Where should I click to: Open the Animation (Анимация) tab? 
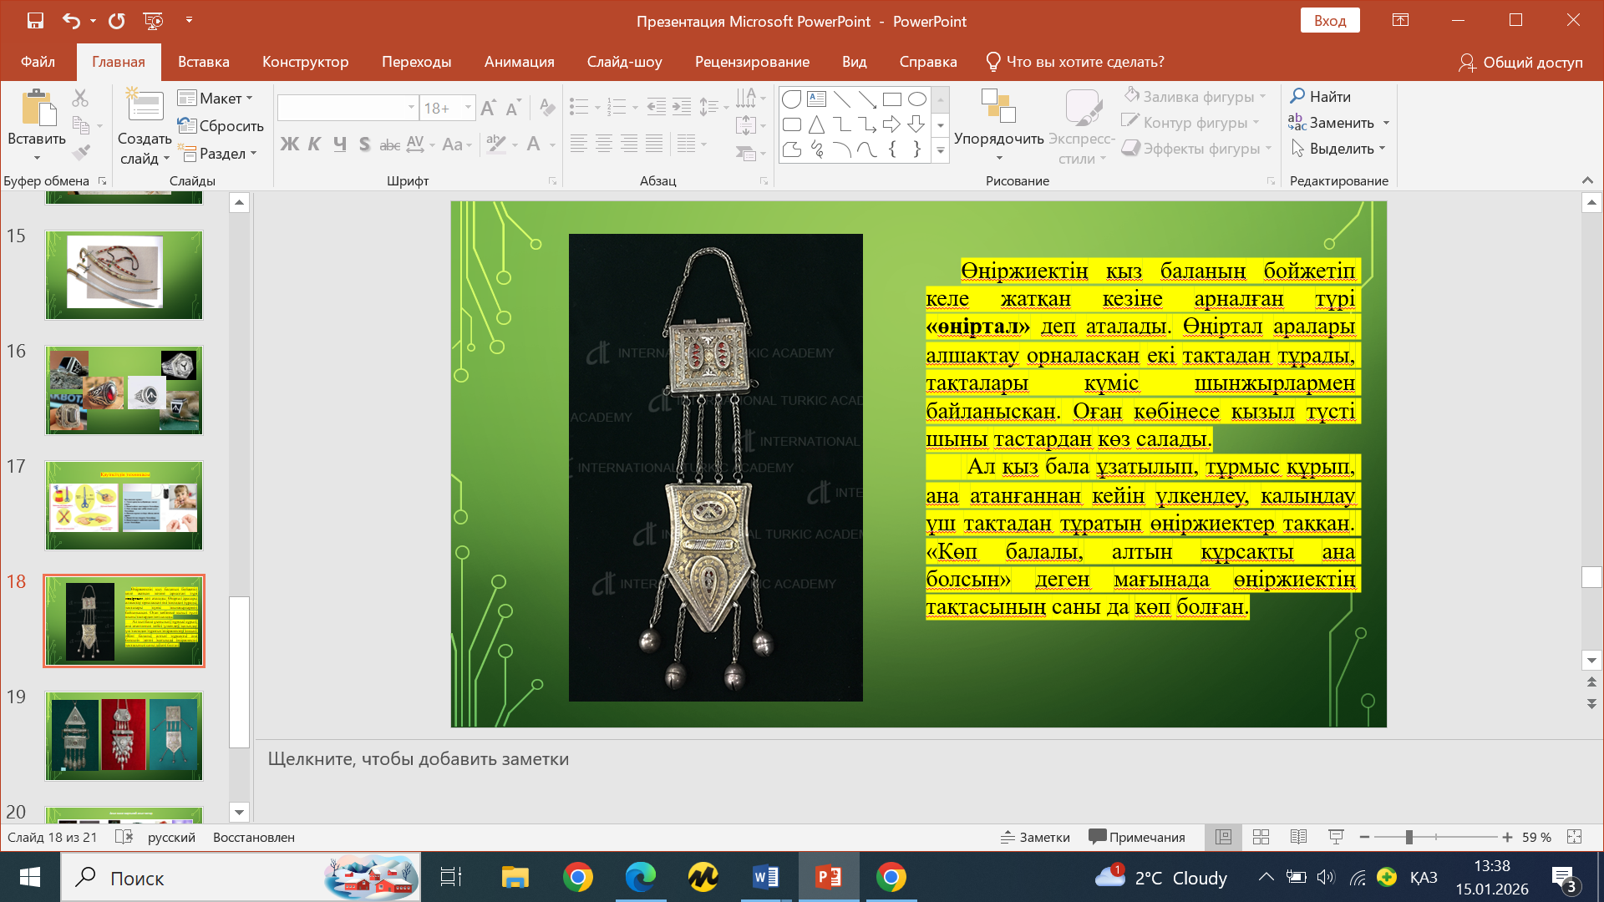click(x=519, y=62)
